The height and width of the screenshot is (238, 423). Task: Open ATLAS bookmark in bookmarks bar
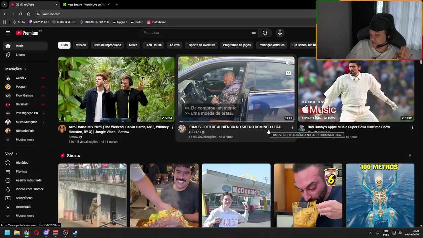click(x=19, y=22)
